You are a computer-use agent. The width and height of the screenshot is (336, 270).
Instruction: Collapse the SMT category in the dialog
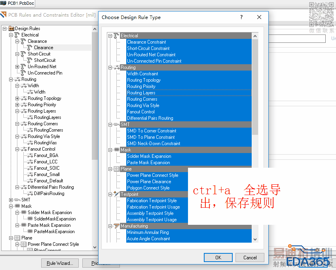pyautogui.click(x=110, y=124)
